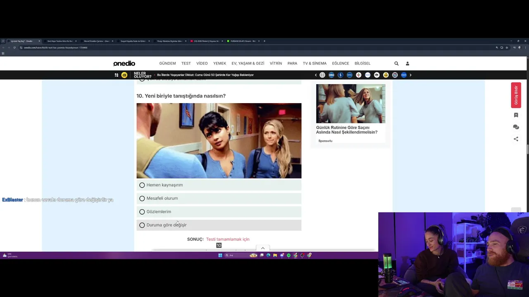This screenshot has height=297, width=529.
Task: Open comments via speech bubble icon
Action: (516, 127)
